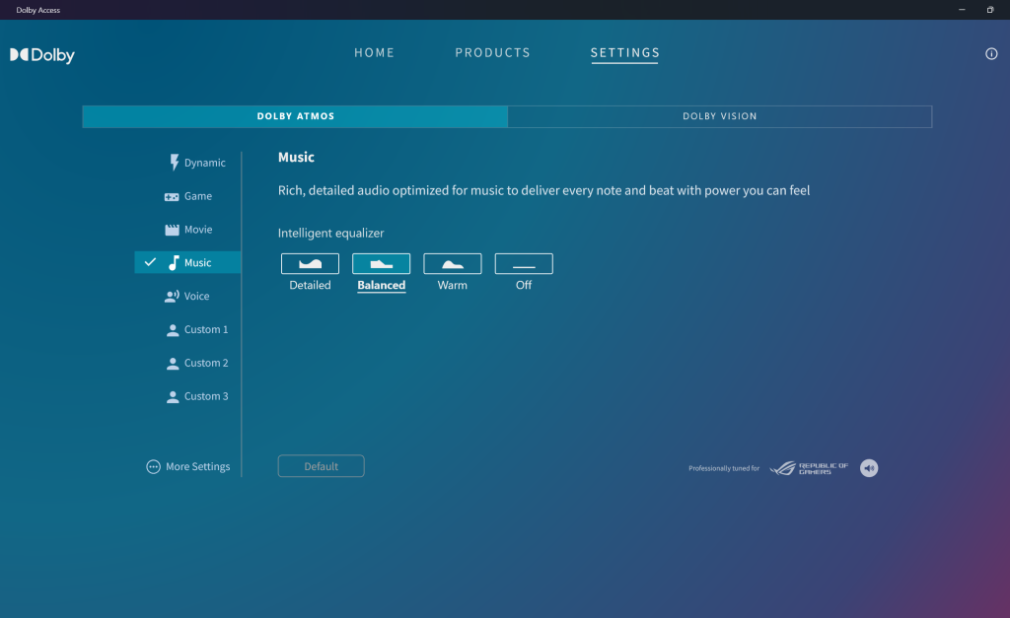Expand More Settings

tap(188, 467)
